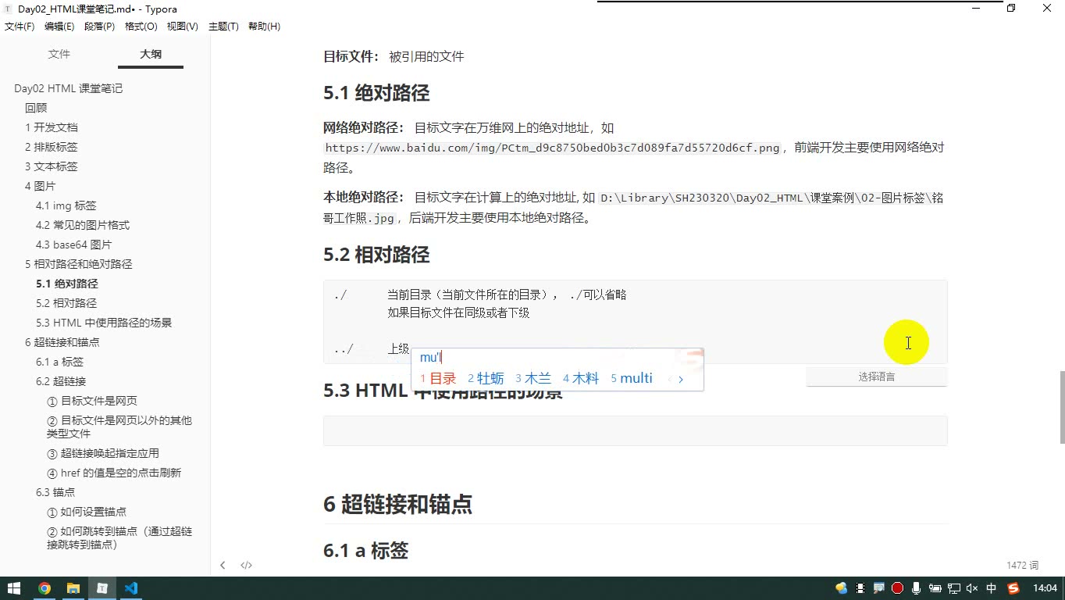Toggle source code mode icon

pos(246,565)
